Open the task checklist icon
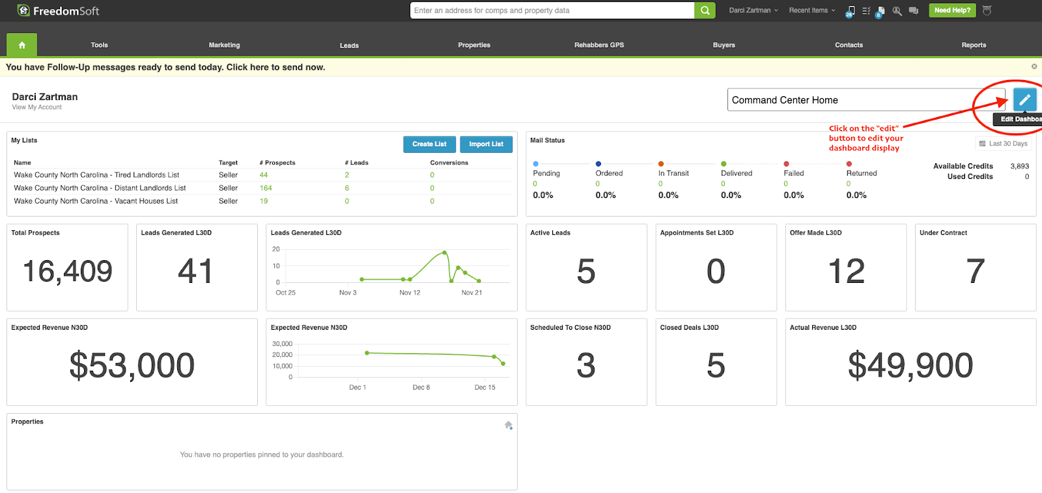Screen dimensions: 1042x493 [x=866, y=11]
